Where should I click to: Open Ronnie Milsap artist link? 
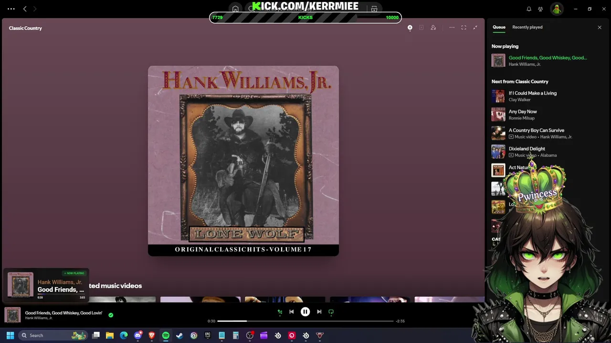point(522,118)
